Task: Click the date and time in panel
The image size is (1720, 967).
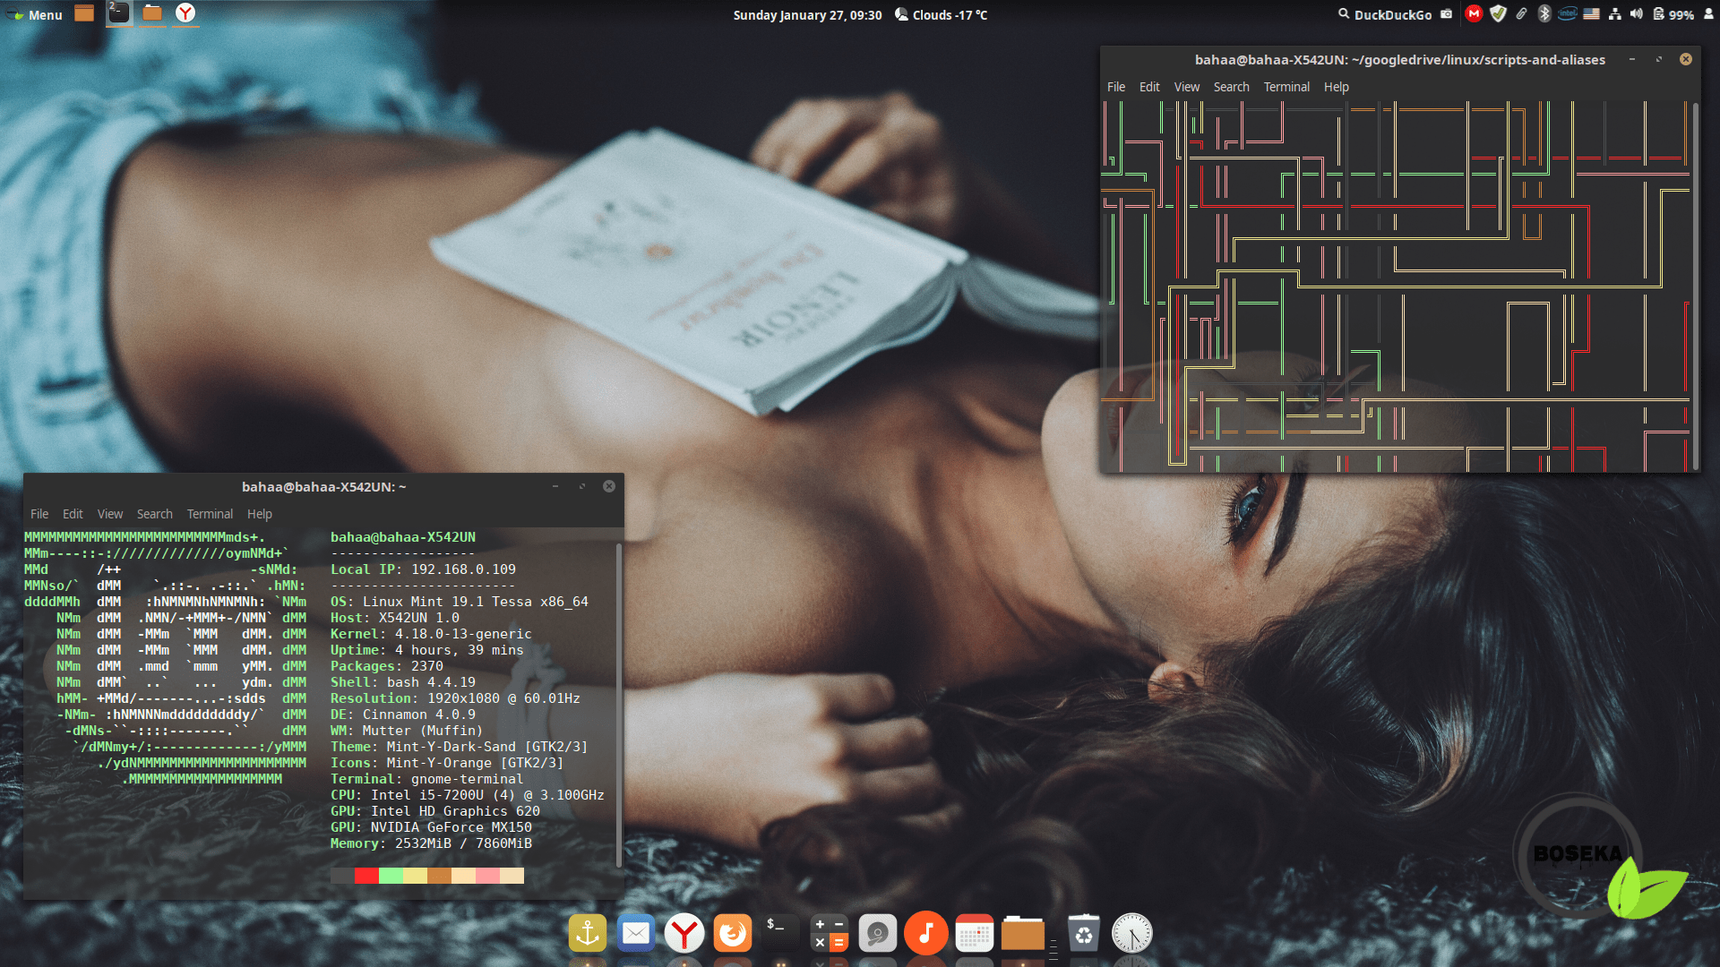Action: 807,14
